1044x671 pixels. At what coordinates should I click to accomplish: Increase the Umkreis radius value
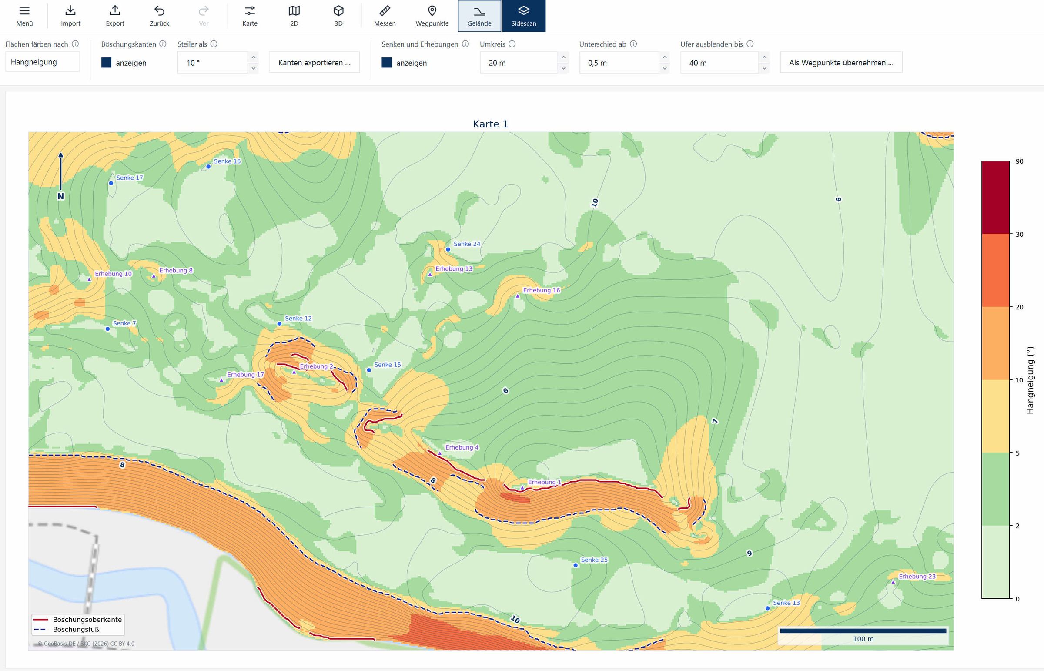pyautogui.click(x=564, y=57)
